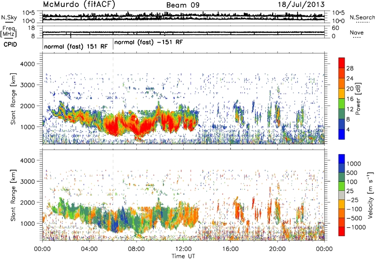Click 4000 tick on power panel axis
The width and height of the screenshot is (375, 259).
[27, 64]
